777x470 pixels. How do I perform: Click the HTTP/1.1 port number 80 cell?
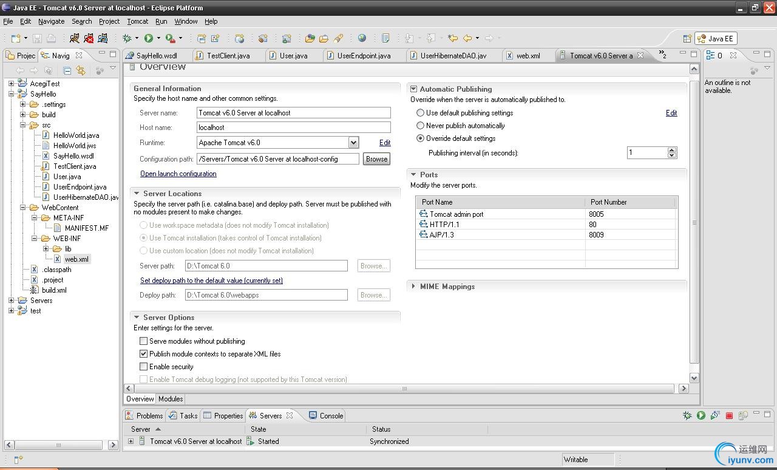pyautogui.click(x=631, y=225)
